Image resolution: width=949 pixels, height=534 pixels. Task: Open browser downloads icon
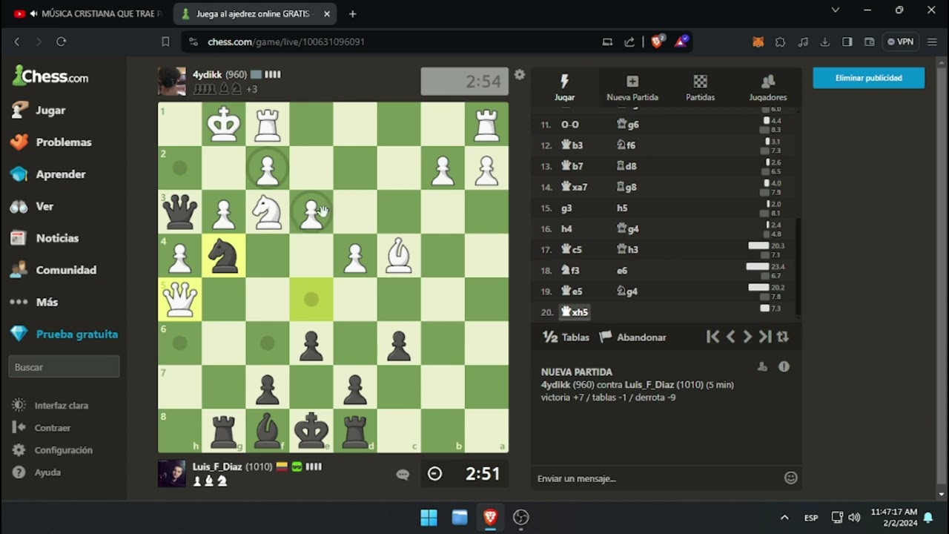point(824,42)
